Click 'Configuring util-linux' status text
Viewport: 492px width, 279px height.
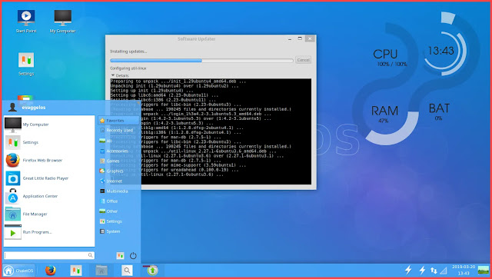(x=128, y=68)
